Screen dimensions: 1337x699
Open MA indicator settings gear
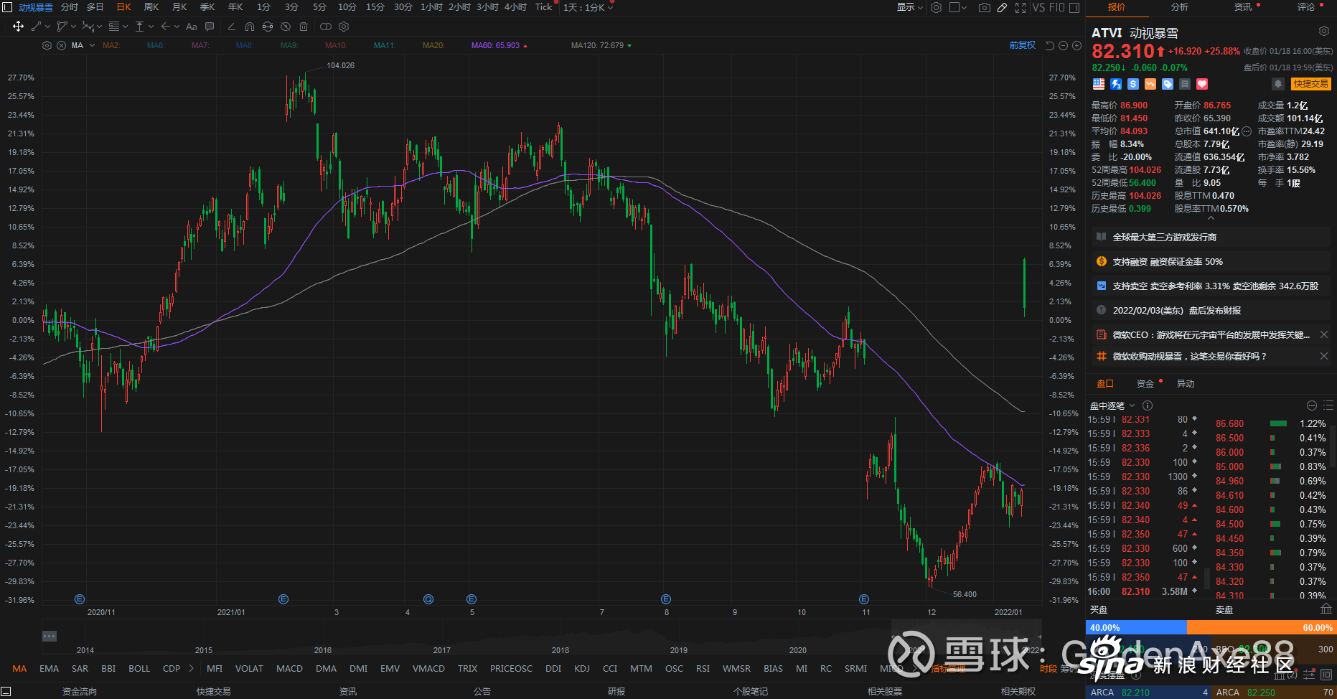[47, 45]
